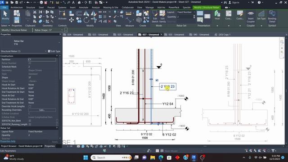Select Mirror Pick Axis tool
This screenshot has height=162, width=288.
[x=86, y=13]
